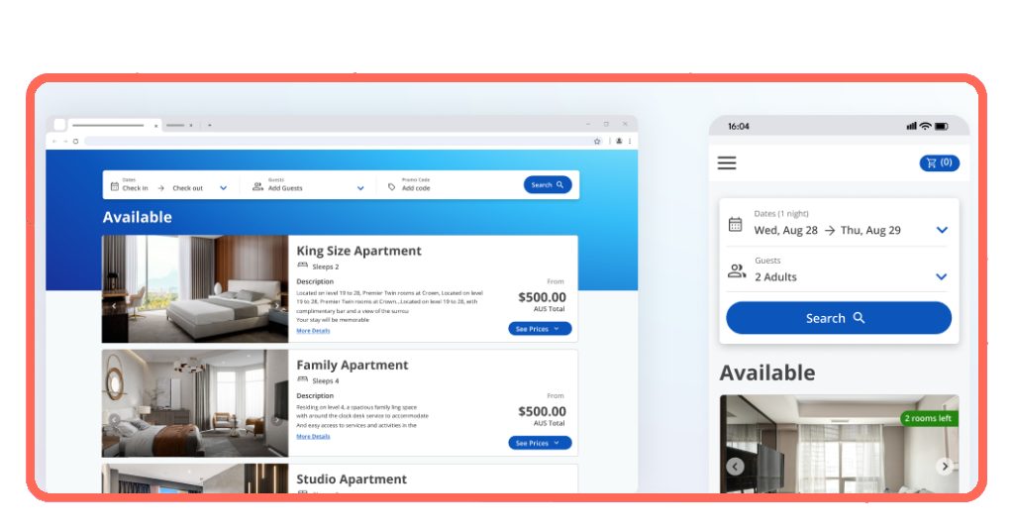Show next photo of Family Apartment
Image resolution: width=1014 pixels, height=531 pixels.
click(x=276, y=420)
